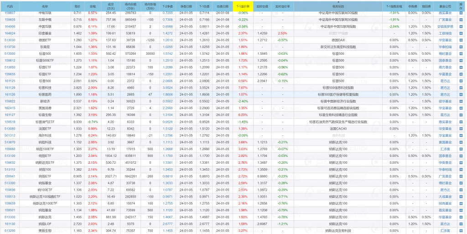
Task: Click the 基金公司 column header
Action: [x=445, y=7]
